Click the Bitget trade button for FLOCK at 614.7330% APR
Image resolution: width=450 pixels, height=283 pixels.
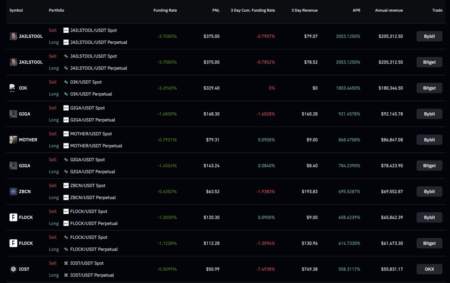429,244
